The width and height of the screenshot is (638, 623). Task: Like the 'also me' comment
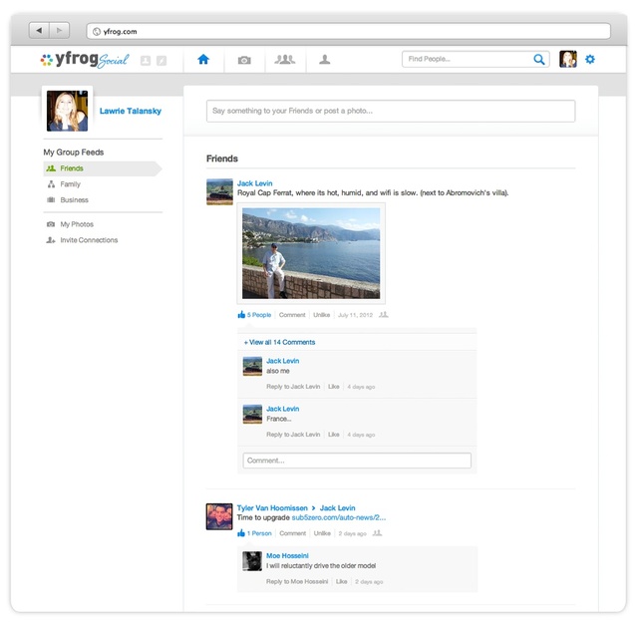coord(334,387)
